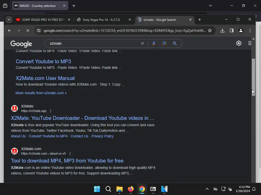Open X2Mate.com User Manual link

[x=45, y=78]
